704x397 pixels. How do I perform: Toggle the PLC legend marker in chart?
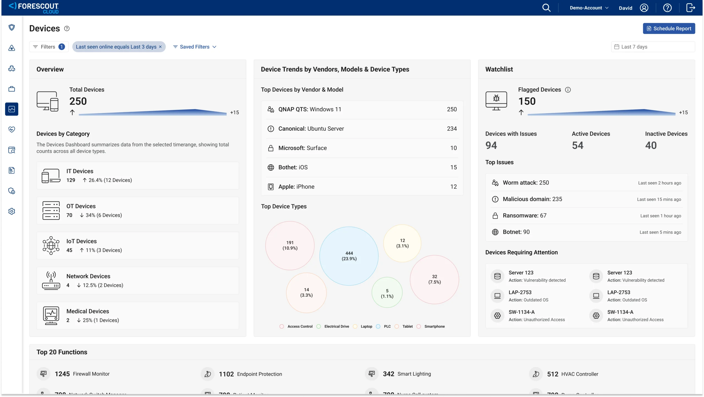[x=378, y=326]
